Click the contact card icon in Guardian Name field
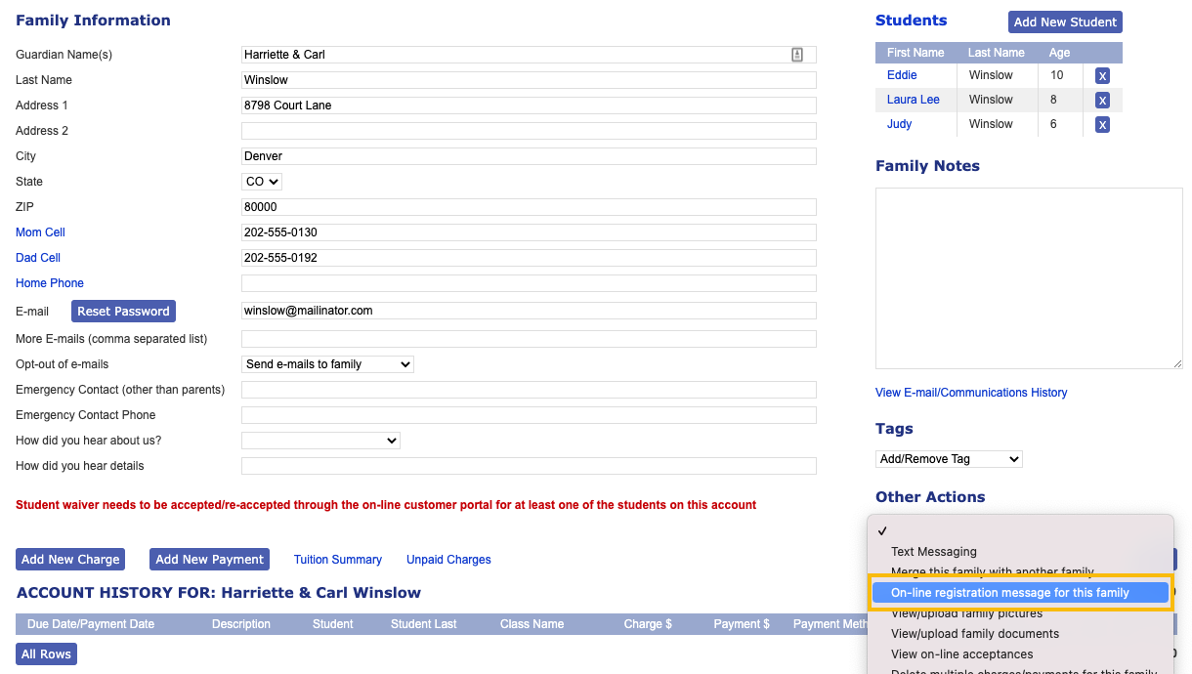1192x674 pixels. (797, 54)
